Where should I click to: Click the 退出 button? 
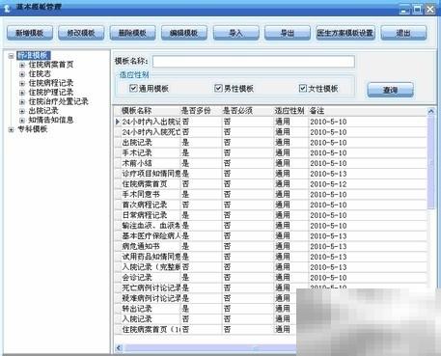pos(403,33)
